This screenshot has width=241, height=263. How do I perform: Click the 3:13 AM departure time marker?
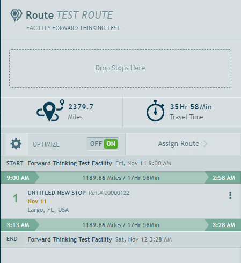point(18,225)
